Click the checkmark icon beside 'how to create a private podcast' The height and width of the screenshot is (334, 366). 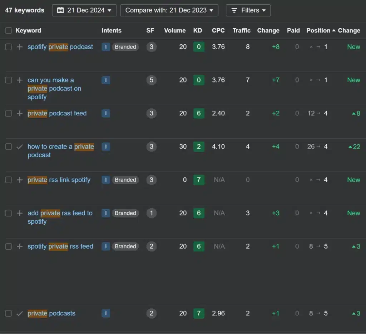click(x=20, y=146)
